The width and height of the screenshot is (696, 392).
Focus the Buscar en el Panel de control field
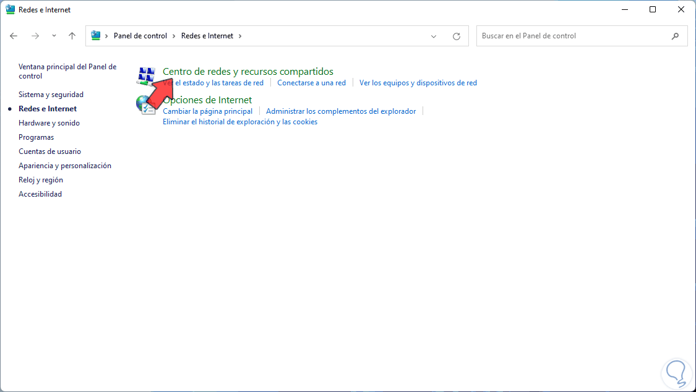coord(582,36)
